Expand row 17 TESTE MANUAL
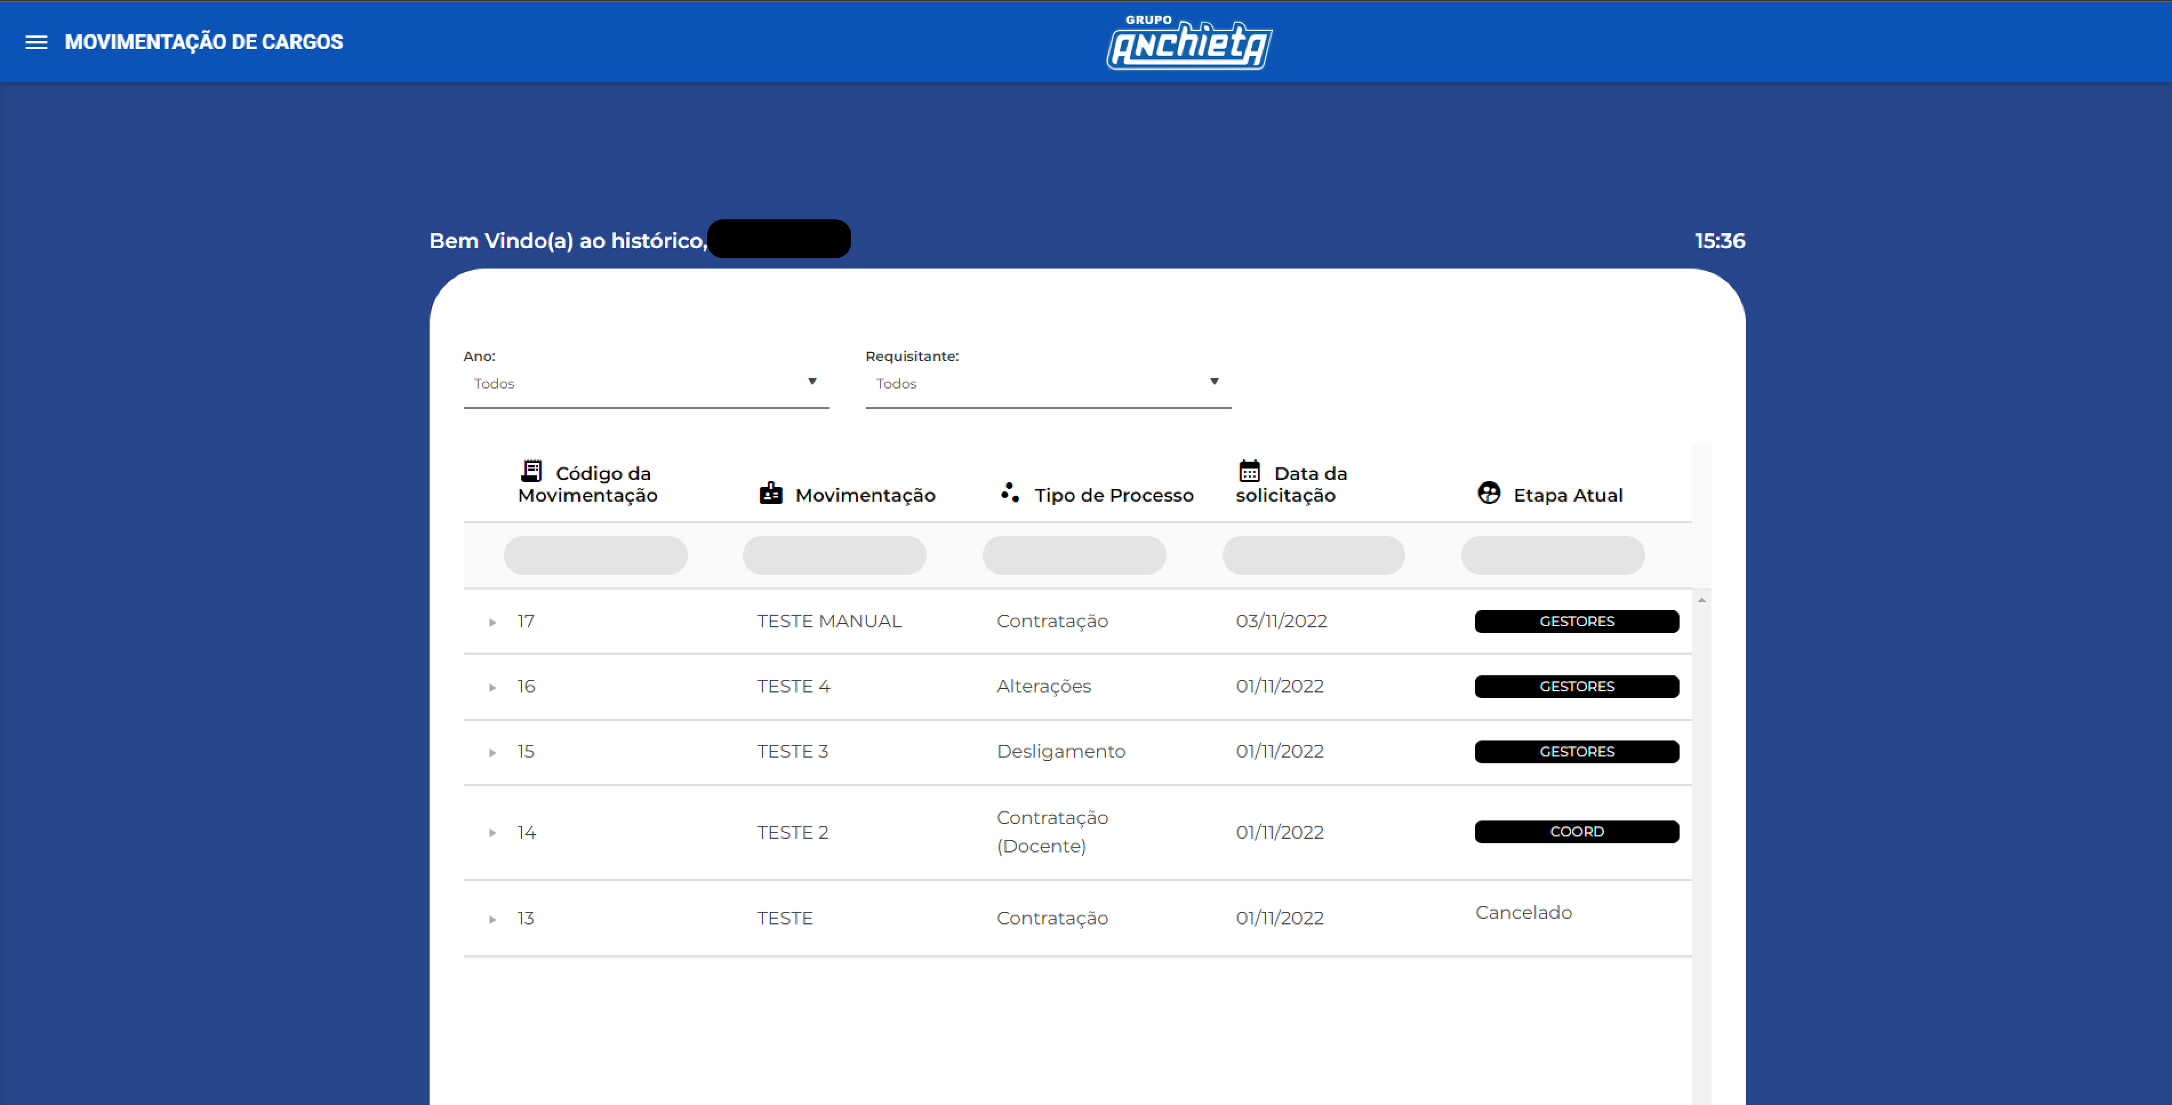Screen dimensions: 2172x1105 pos(492,623)
